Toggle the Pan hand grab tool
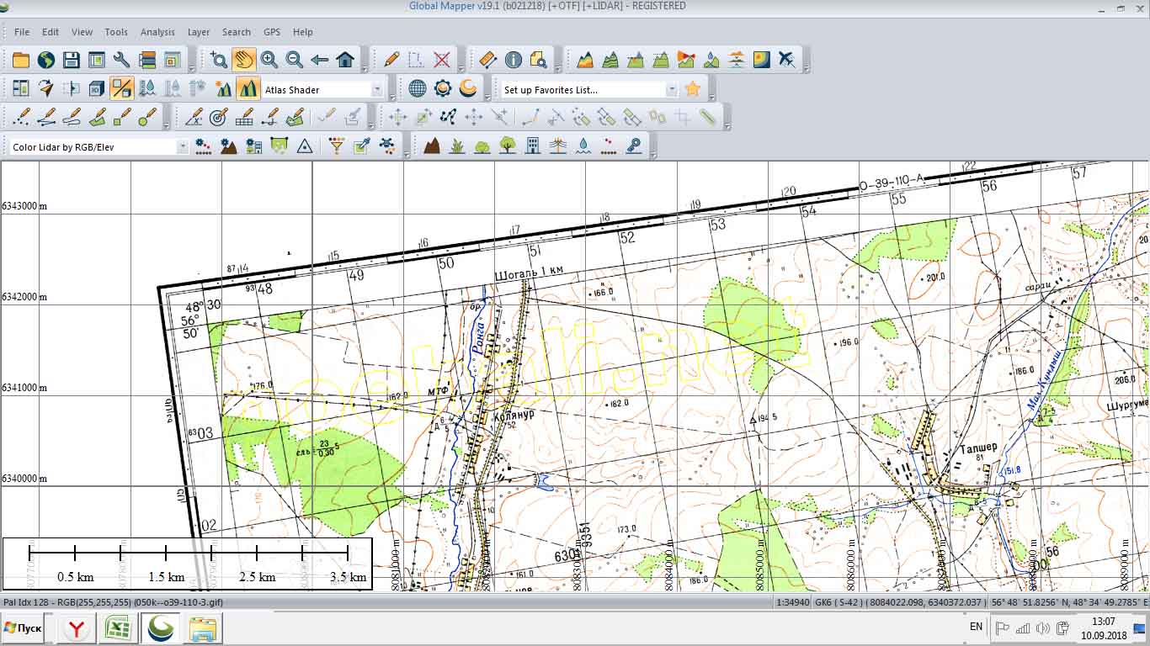Image resolution: width=1150 pixels, height=646 pixels. (244, 60)
